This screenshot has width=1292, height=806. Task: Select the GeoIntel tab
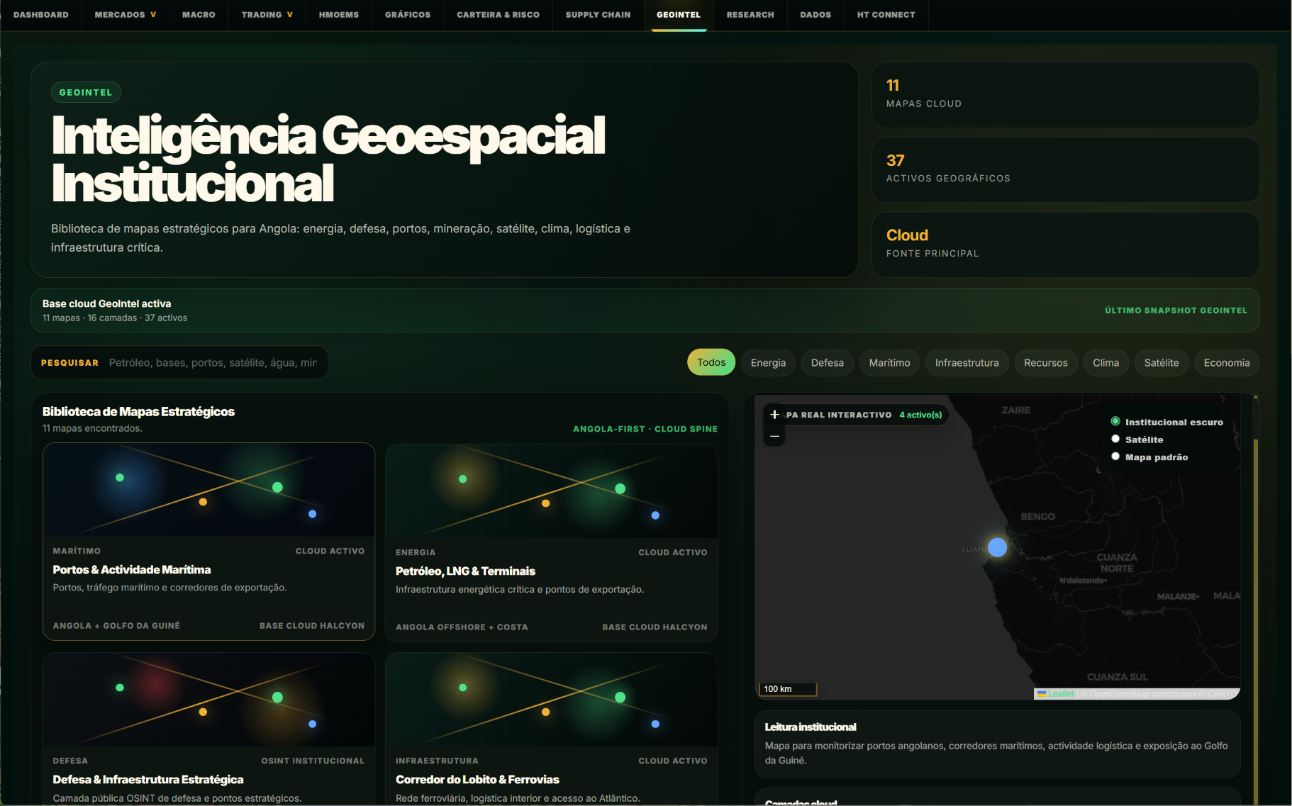point(679,15)
